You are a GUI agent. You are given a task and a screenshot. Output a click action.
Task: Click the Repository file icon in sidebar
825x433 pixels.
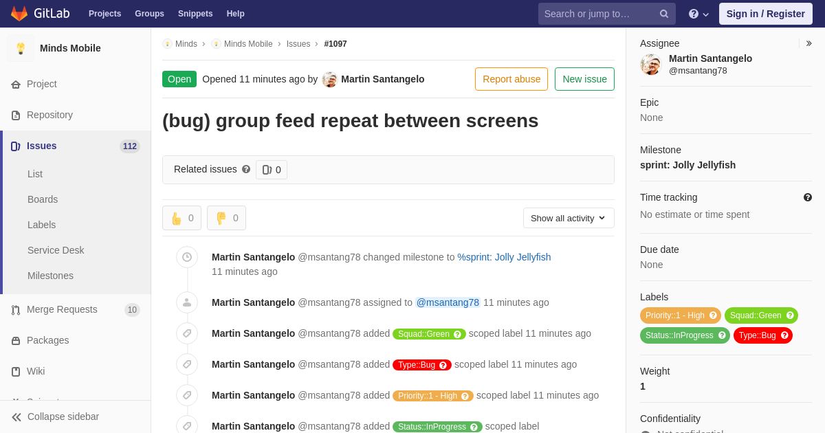(16, 115)
